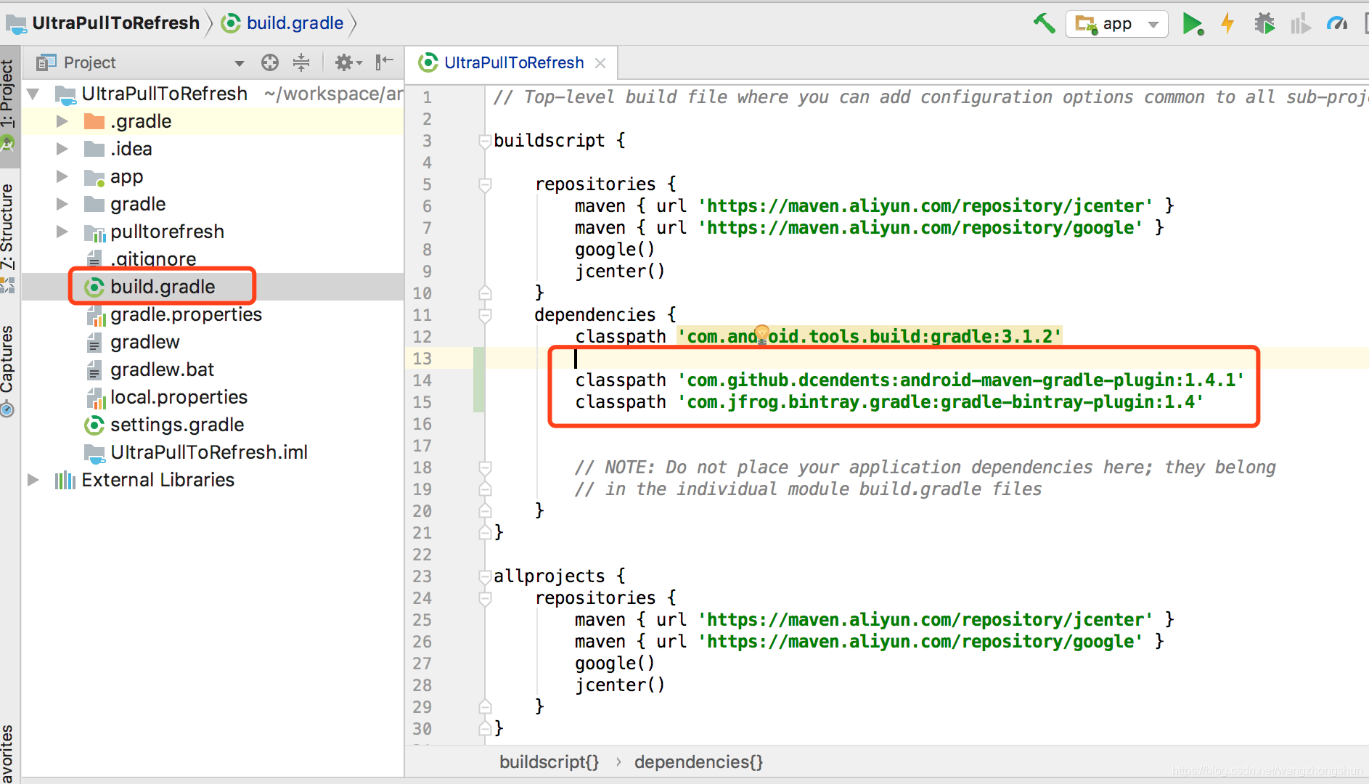Screen dimensions: 1369x784
Task: Click the jcenter aliyun URL on line 6
Action: tap(925, 206)
